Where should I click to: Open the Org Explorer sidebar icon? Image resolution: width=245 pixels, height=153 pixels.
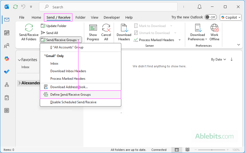coord(7,85)
